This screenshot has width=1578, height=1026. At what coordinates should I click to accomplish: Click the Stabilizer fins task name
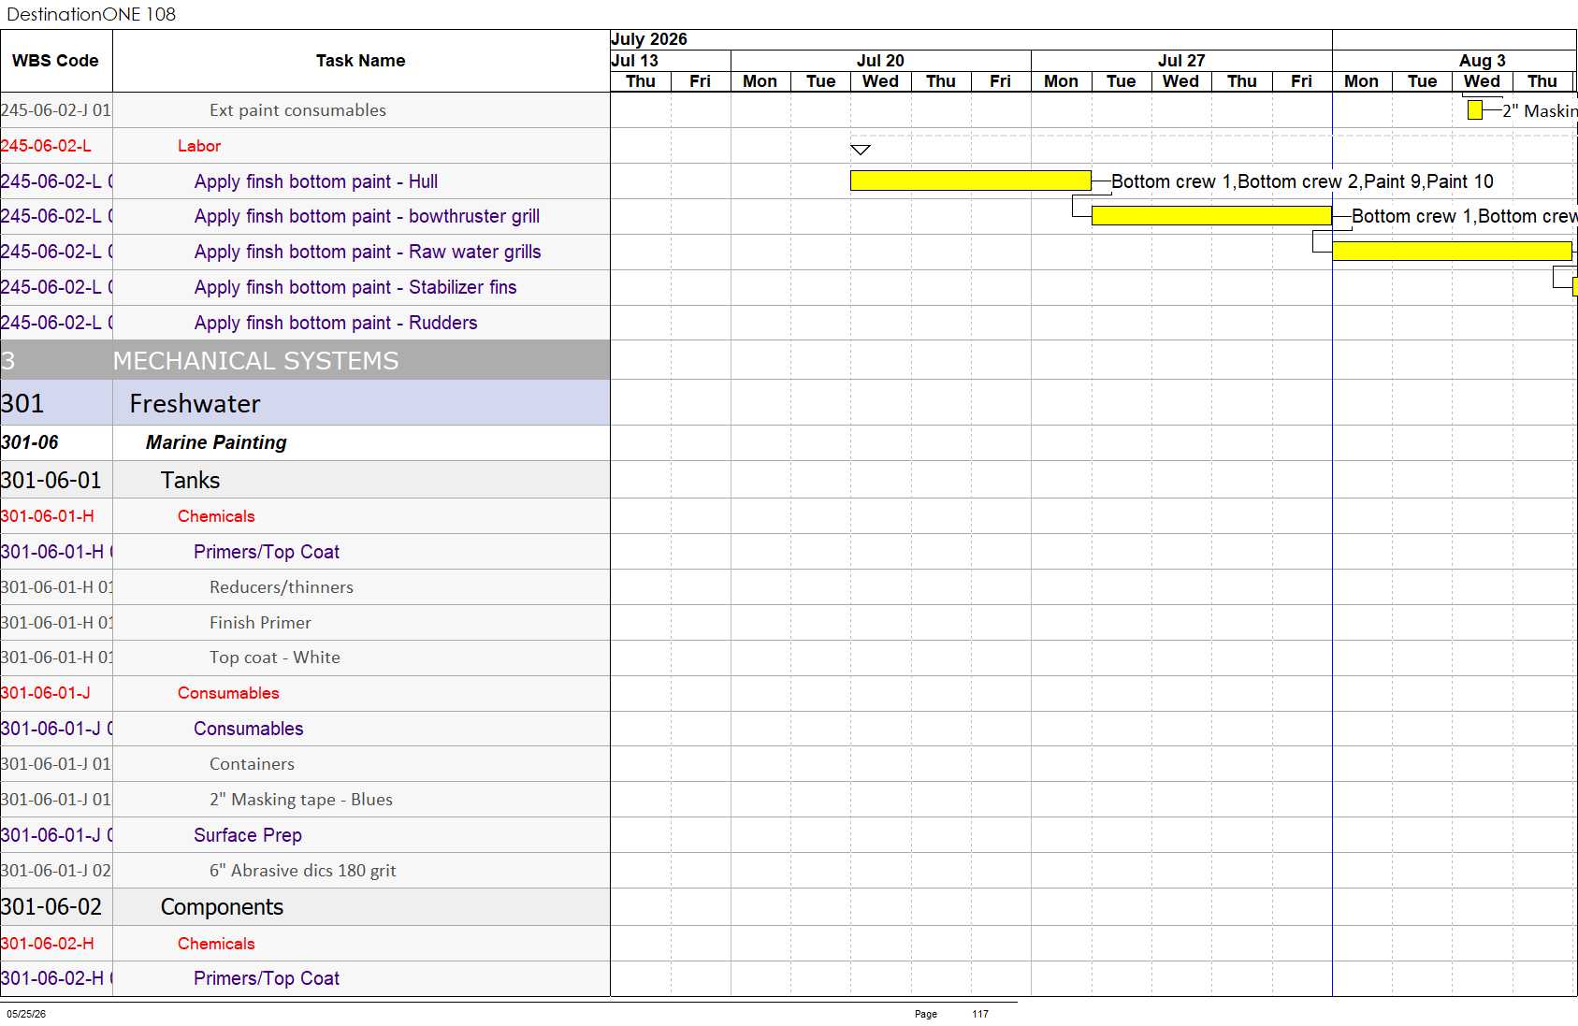click(x=355, y=287)
